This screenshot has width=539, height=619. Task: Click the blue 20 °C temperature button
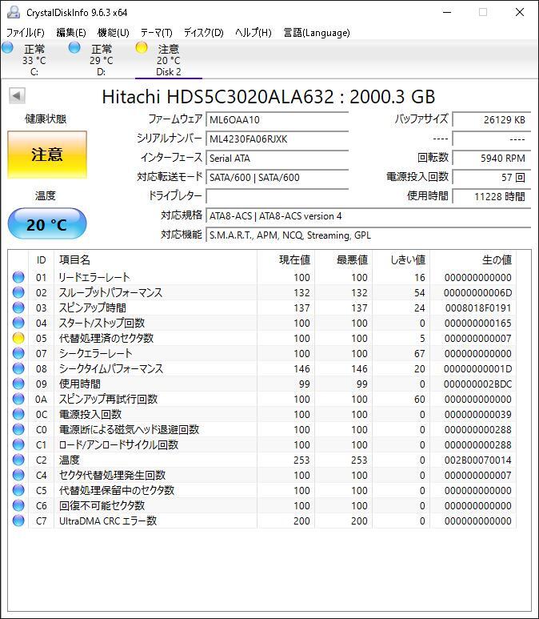click(x=47, y=224)
